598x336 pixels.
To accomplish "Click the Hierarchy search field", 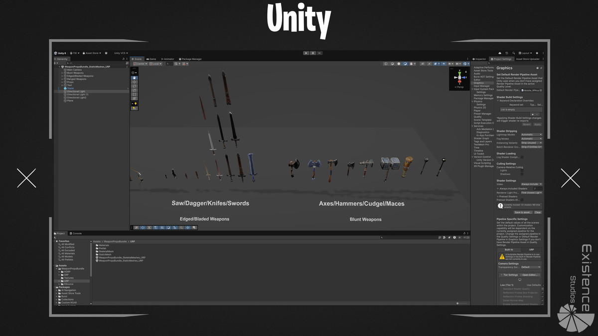I will click(96, 63).
